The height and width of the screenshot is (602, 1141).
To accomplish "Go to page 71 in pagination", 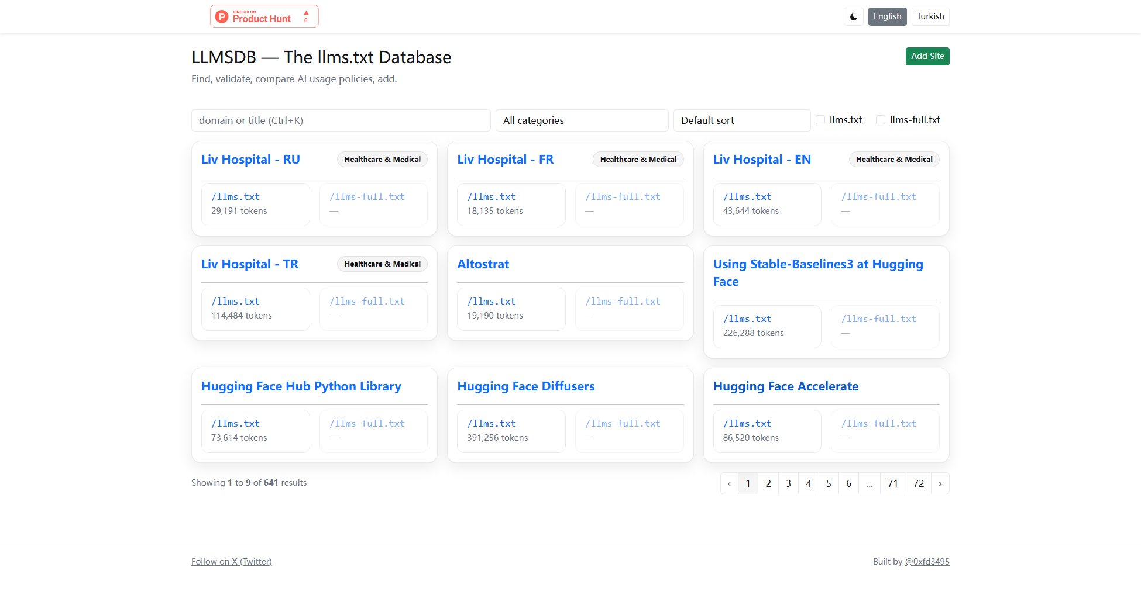I will pyautogui.click(x=893, y=483).
